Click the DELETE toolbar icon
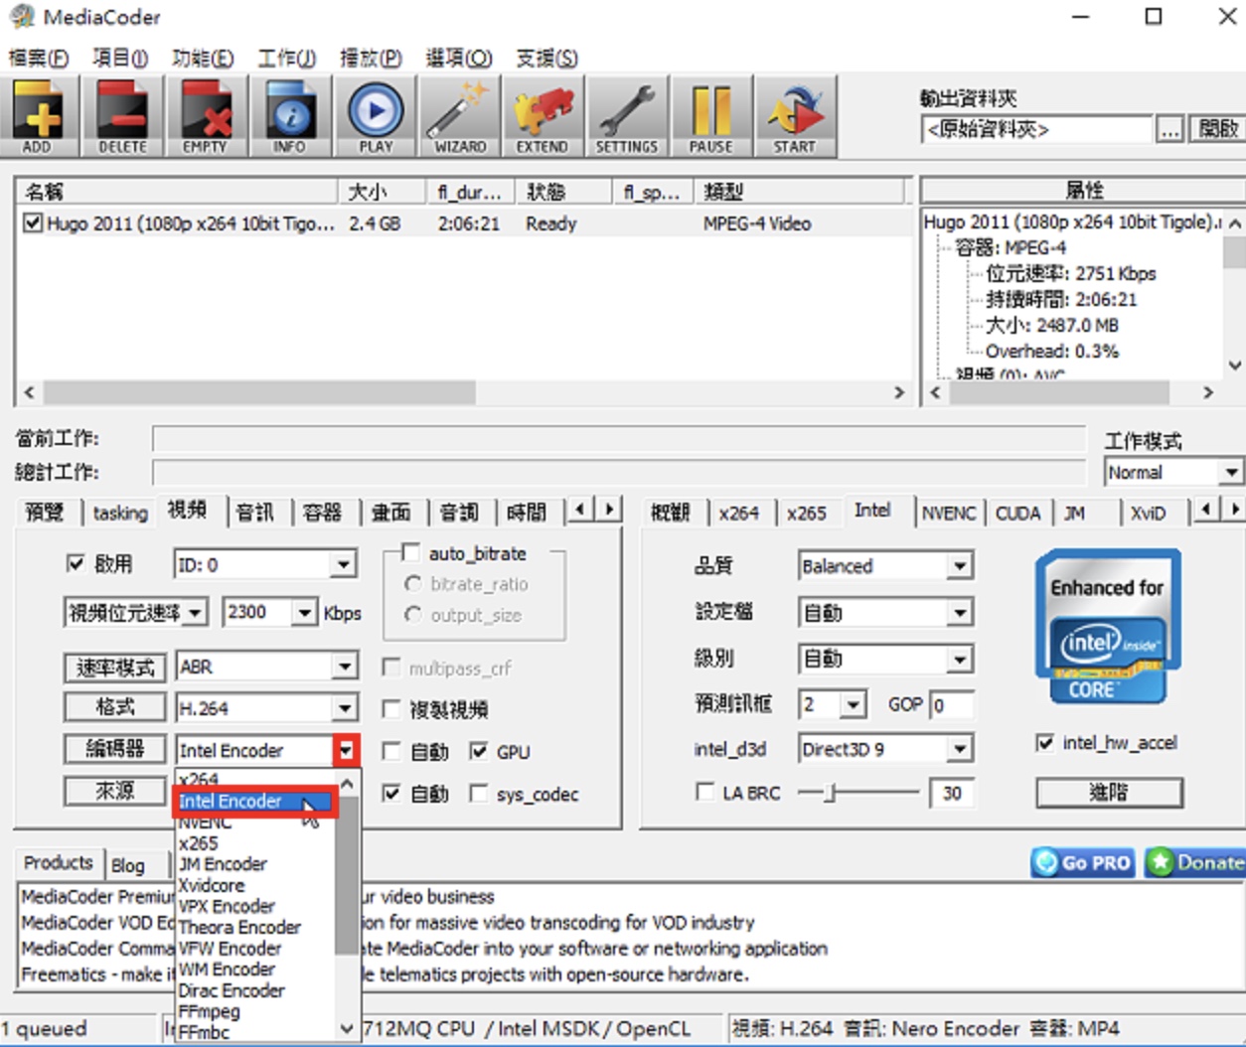 pos(122,116)
